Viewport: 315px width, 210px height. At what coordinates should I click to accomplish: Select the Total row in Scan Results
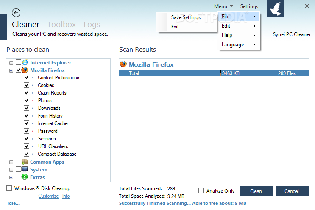pyautogui.click(x=214, y=73)
